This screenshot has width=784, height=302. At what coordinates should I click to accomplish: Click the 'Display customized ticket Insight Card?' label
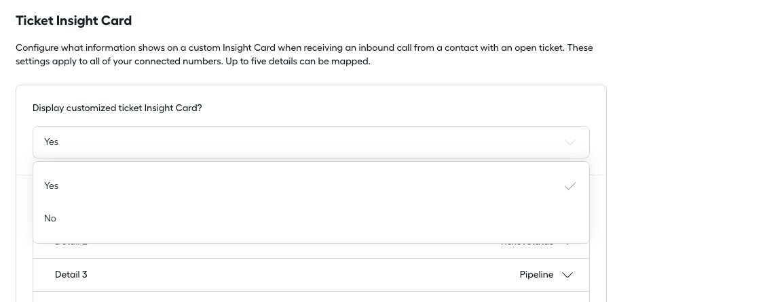(x=117, y=108)
